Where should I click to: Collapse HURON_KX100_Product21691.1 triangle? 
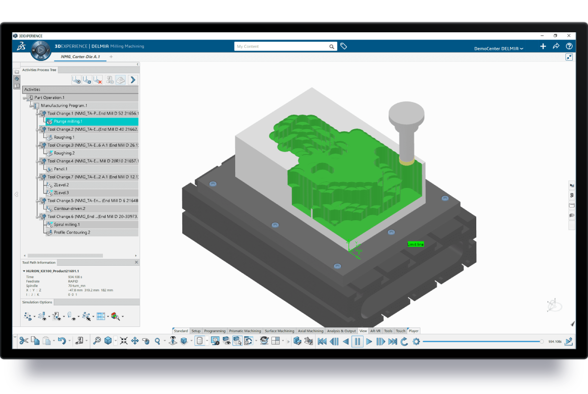[24, 271]
